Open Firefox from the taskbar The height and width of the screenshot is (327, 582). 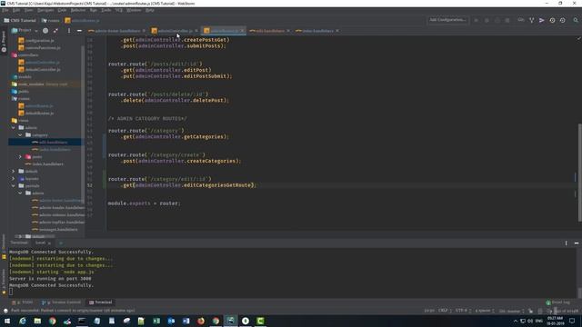201,321
